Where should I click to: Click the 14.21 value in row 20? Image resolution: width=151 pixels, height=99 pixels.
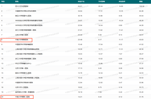tap(80, 97)
